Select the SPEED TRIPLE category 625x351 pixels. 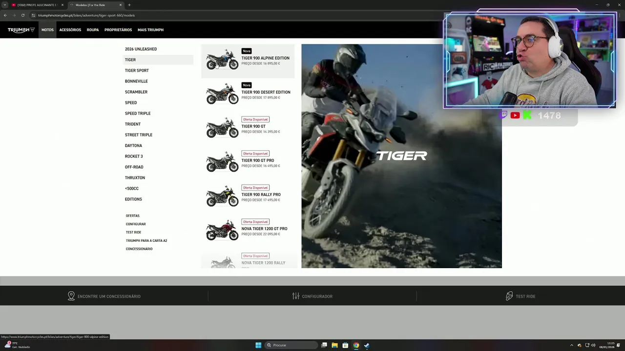[138, 114]
